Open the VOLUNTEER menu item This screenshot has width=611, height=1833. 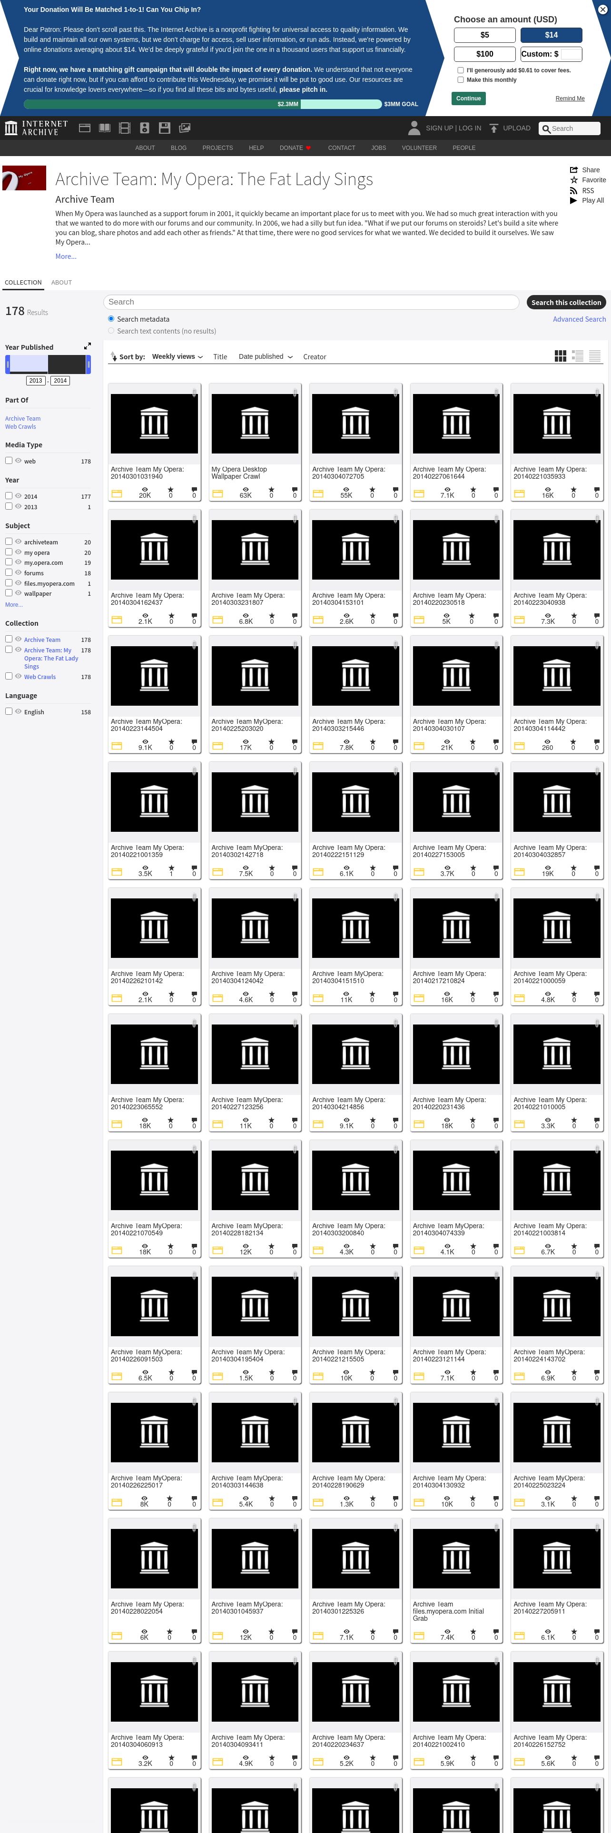[419, 148]
